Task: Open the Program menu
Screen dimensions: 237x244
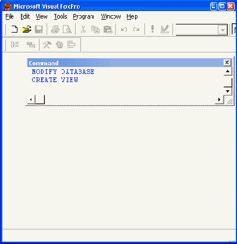Action: pyautogui.click(x=83, y=17)
